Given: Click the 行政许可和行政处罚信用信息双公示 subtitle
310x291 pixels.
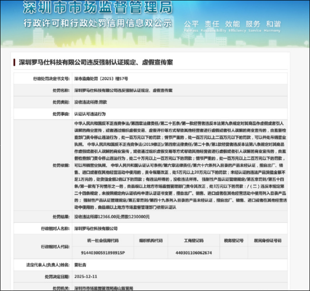Looking at the screenshot, I should (98, 23).
